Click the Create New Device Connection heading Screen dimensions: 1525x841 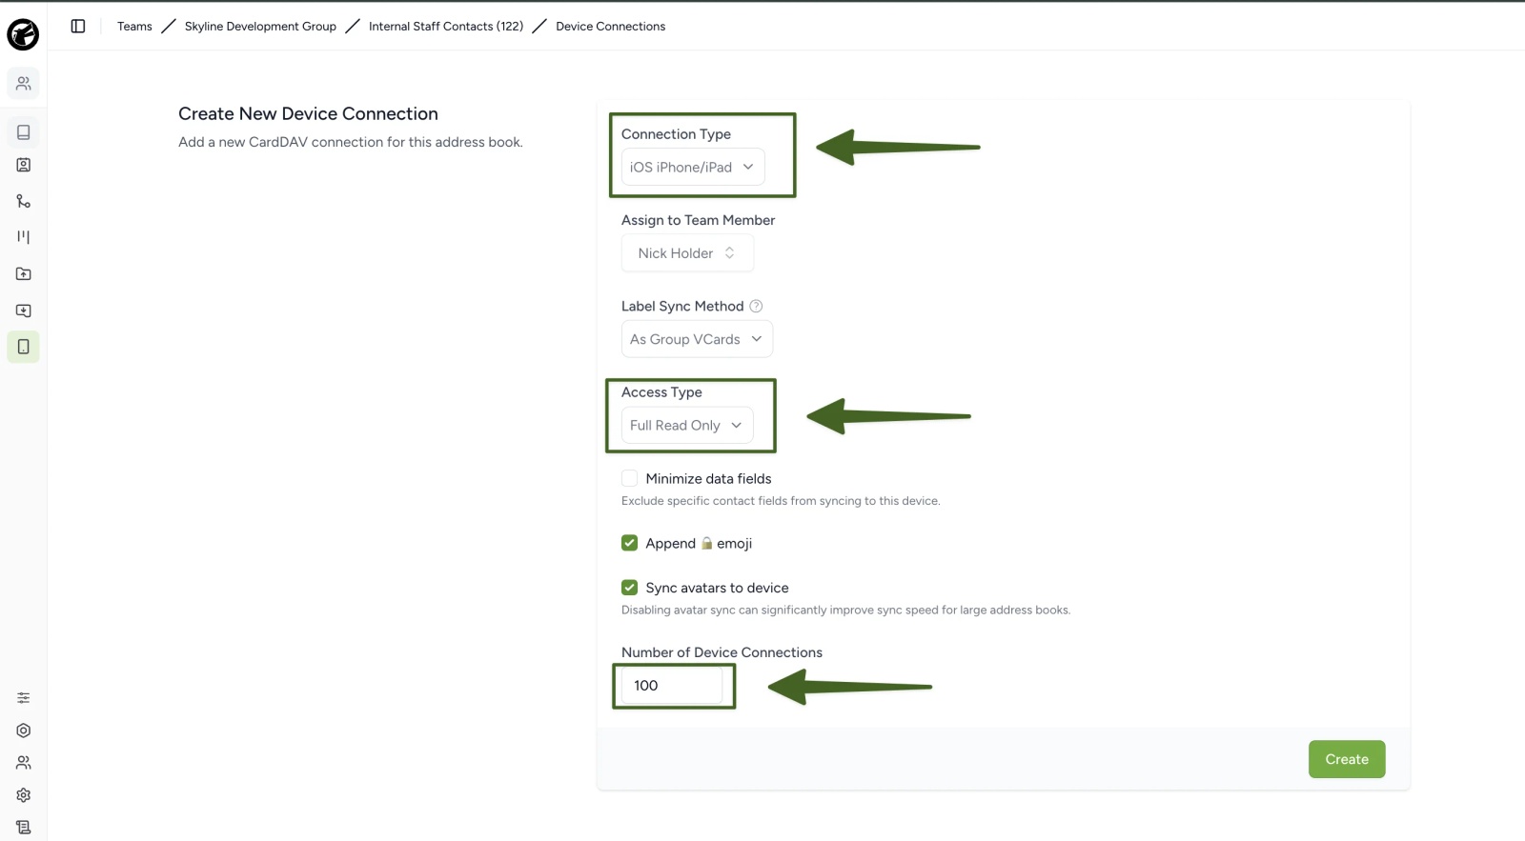(308, 113)
